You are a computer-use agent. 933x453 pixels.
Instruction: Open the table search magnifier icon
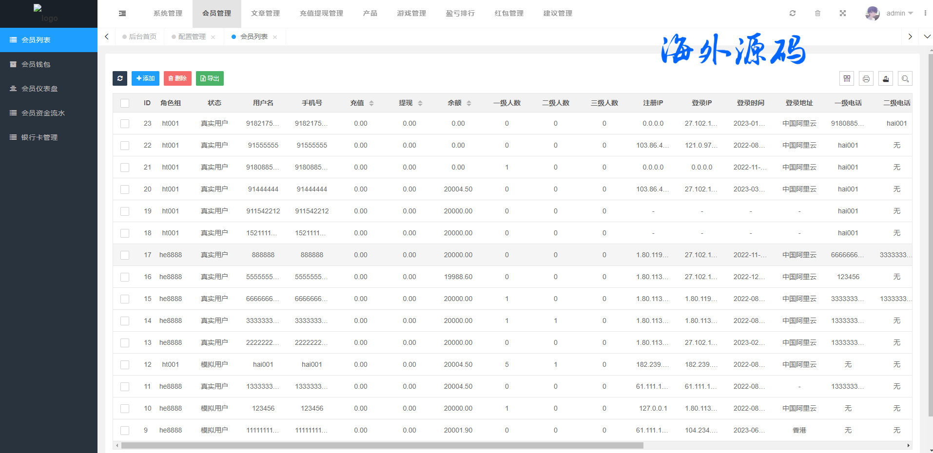click(x=905, y=79)
